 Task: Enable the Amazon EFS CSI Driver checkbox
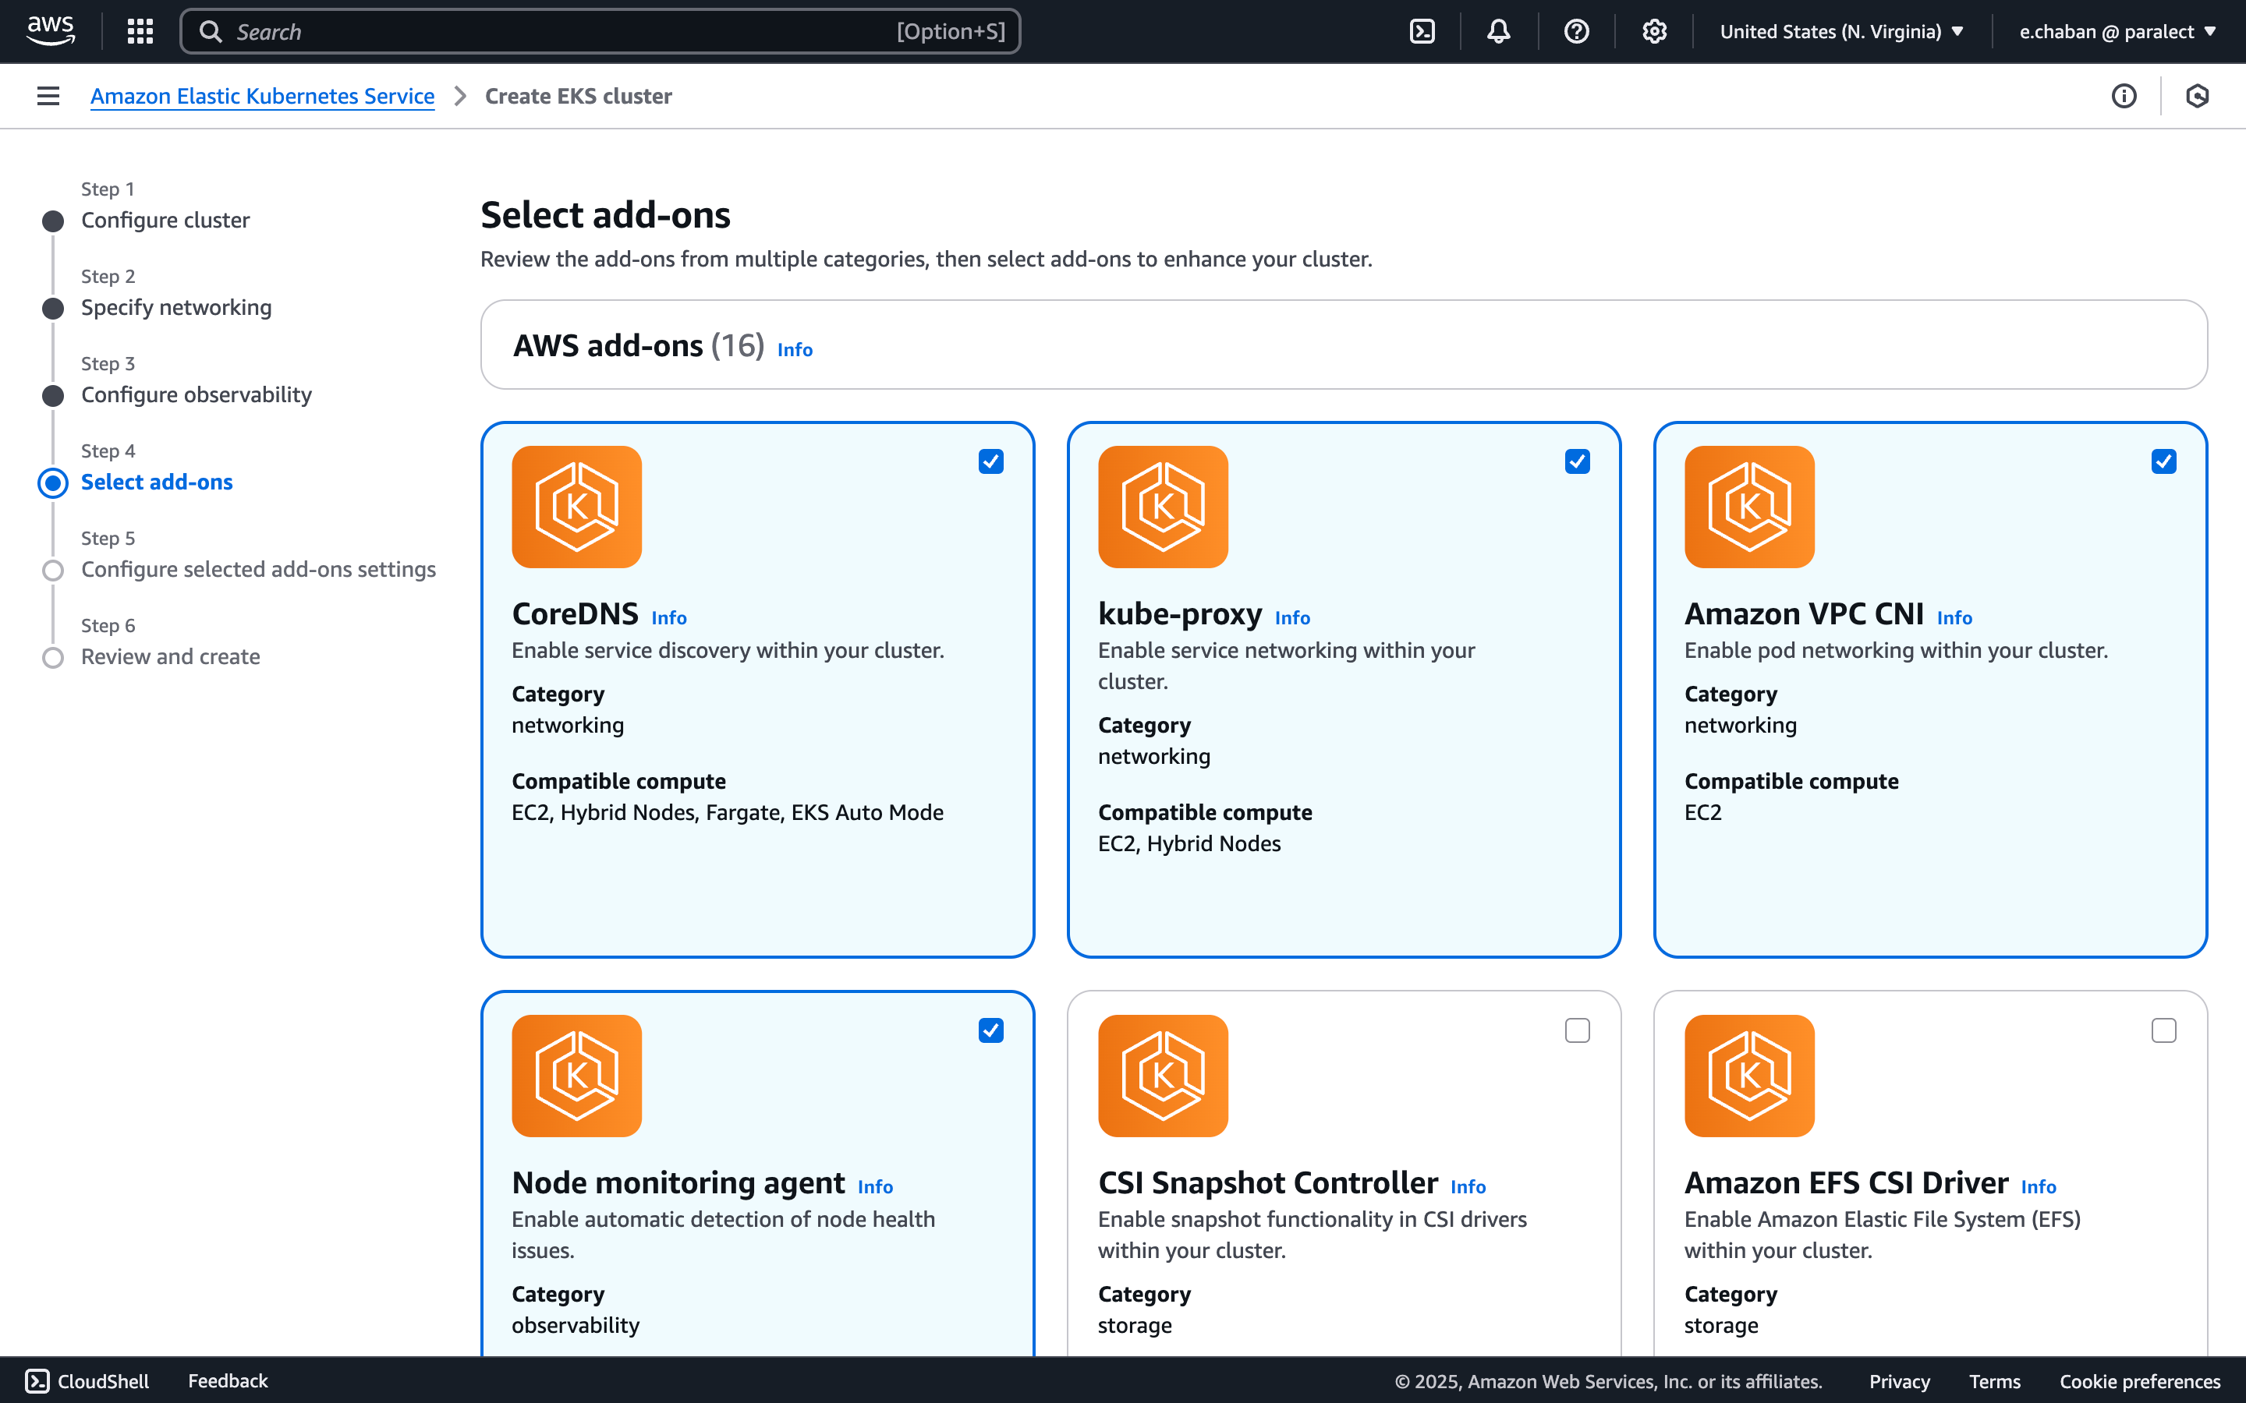2163,1030
